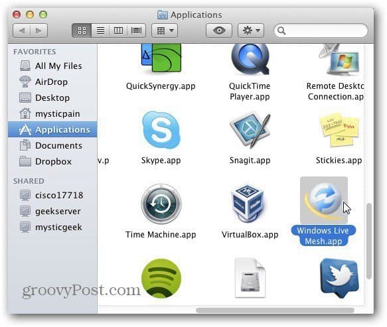Image resolution: width=387 pixels, height=327 pixels.
Task: Click the vertical scrollbar thumb
Action: click(369, 241)
